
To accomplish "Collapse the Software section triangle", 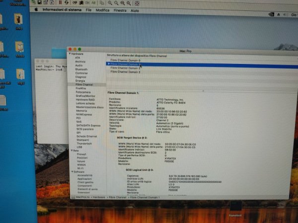I will (x=72, y=171).
